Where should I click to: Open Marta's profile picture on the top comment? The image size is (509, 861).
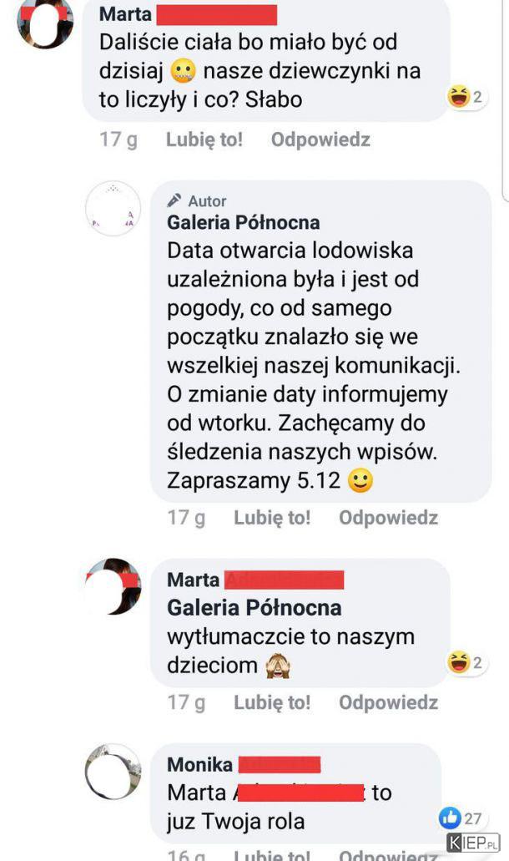click(x=45, y=22)
